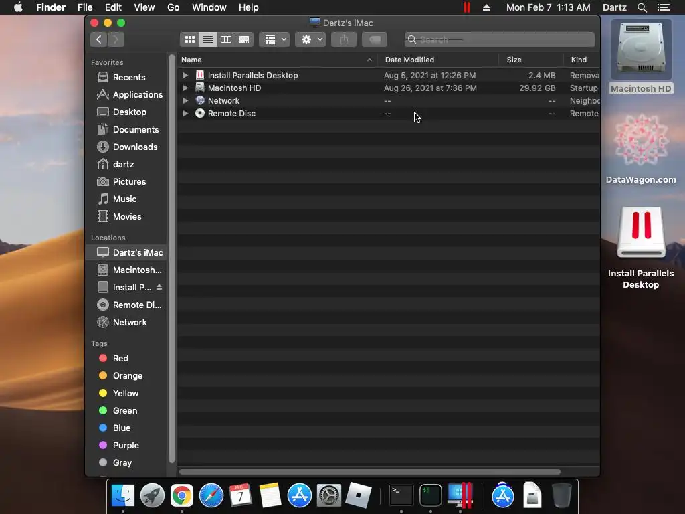This screenshot has height=514, width=685.
Task: Sort by the Kind column header
Action: [x=581, y=60]
